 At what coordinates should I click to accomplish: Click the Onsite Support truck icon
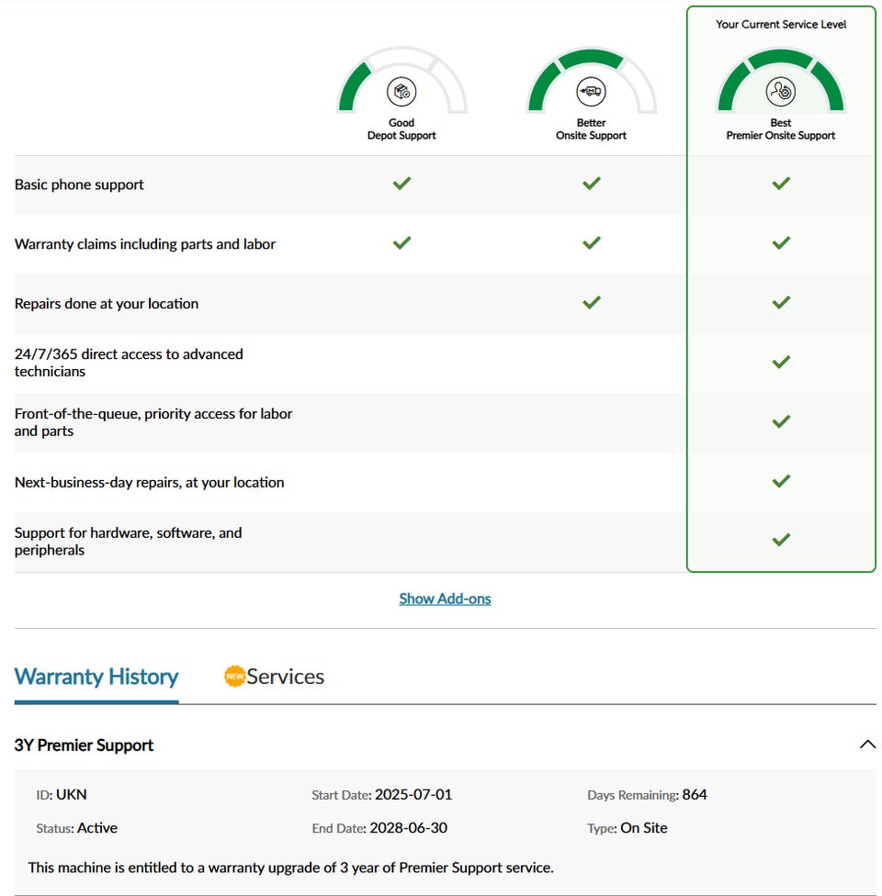tap(592, 92)
